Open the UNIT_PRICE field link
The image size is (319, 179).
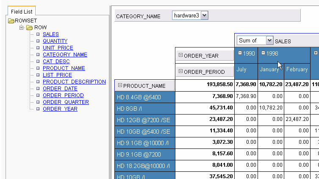click(58, 48)
